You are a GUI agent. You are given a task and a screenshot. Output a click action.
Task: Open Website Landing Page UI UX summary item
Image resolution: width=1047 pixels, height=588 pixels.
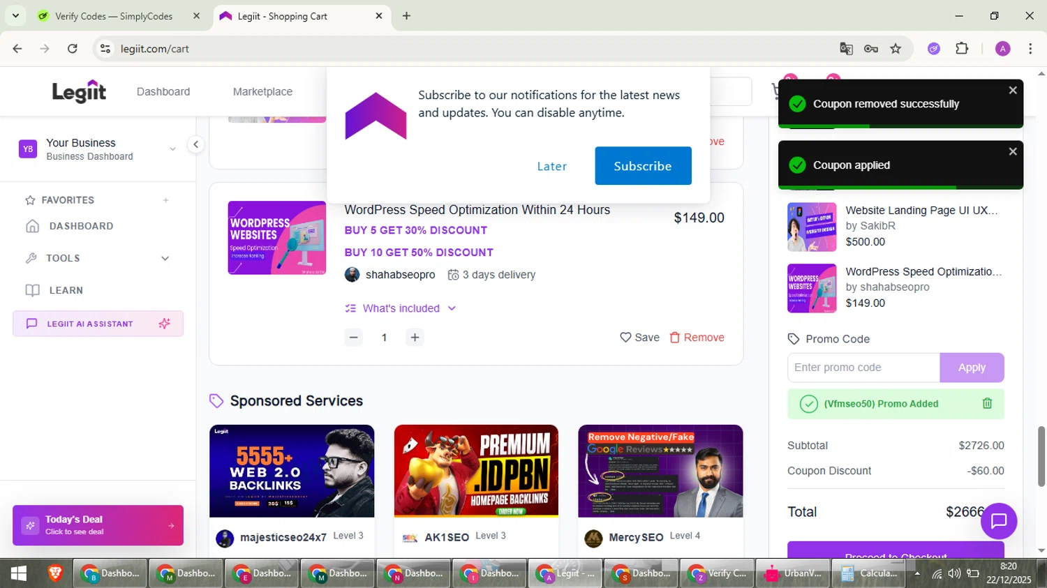tap(896, 227)
